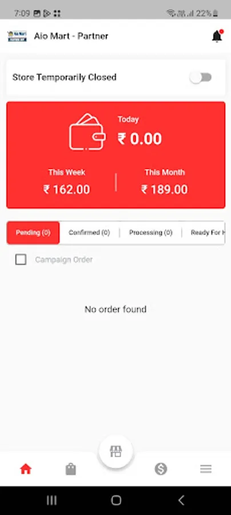
Task: Toggle Store Temporarily Closed switch
Action: point(201,77)
